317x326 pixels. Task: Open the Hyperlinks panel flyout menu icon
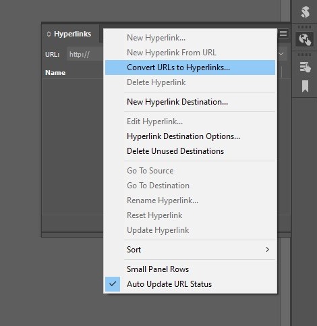pyautogui.click(x=283, y=34)
